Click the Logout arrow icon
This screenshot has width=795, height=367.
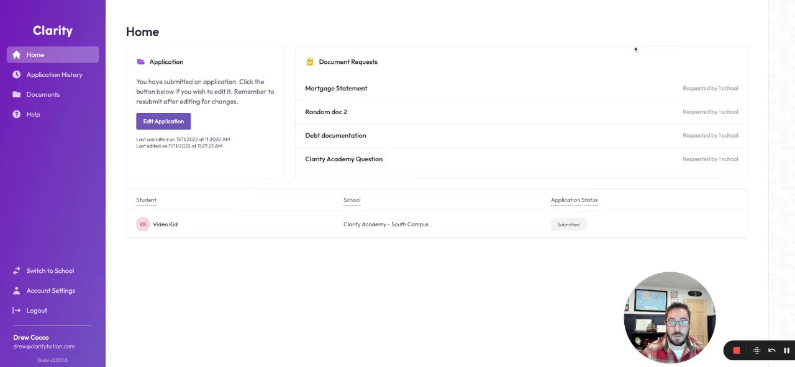click(17, 311)
